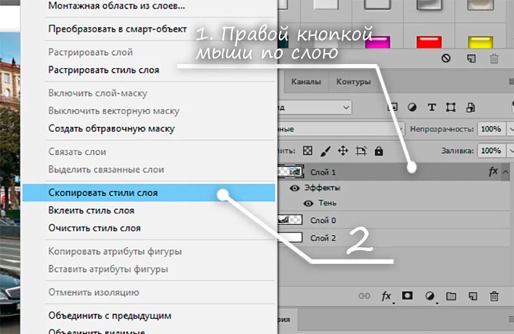514x334 pixels.
Task: Filter layers by adjustment layer icon
Action: click(412, 107)
